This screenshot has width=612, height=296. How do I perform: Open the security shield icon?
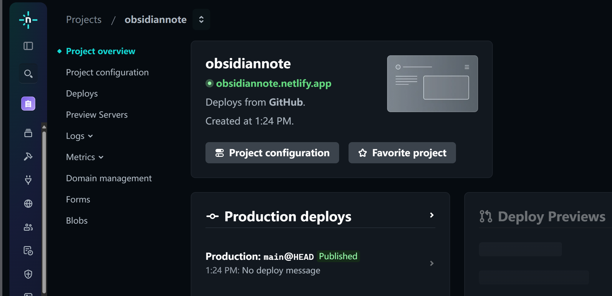[x=28, y=274]
